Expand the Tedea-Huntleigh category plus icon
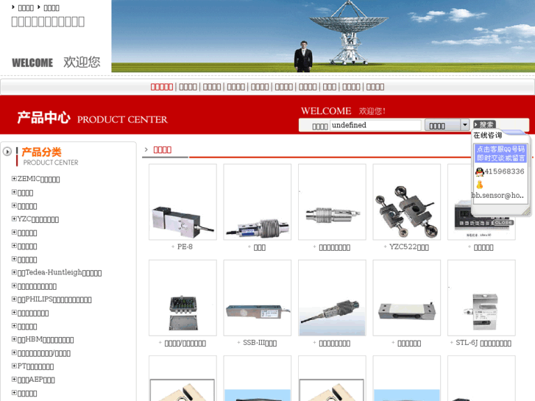 pos(14,272)
